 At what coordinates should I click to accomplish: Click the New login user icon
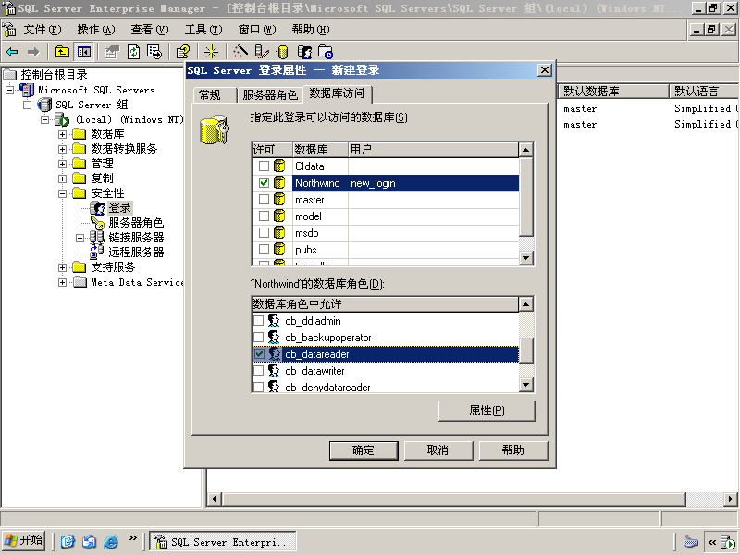click(x=304, y=52)
